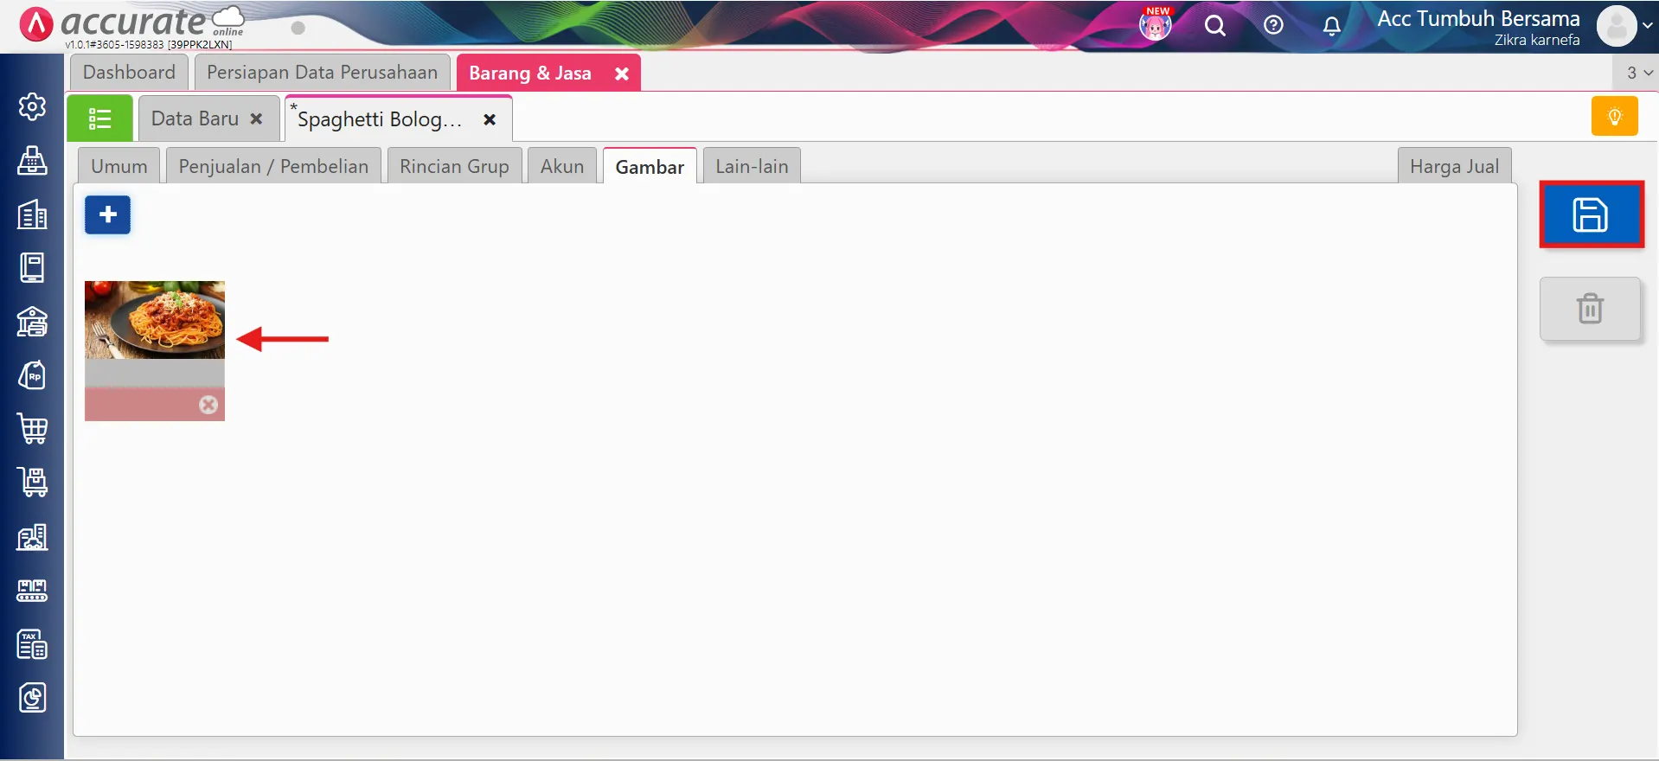Show notifications via bell icon
Viewport: 1659px width, 761px height.
click(1331, 26)
